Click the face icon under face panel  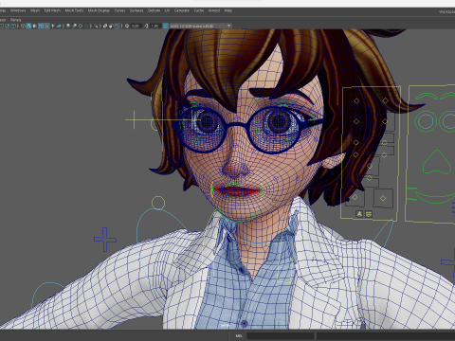coord(369,214)
